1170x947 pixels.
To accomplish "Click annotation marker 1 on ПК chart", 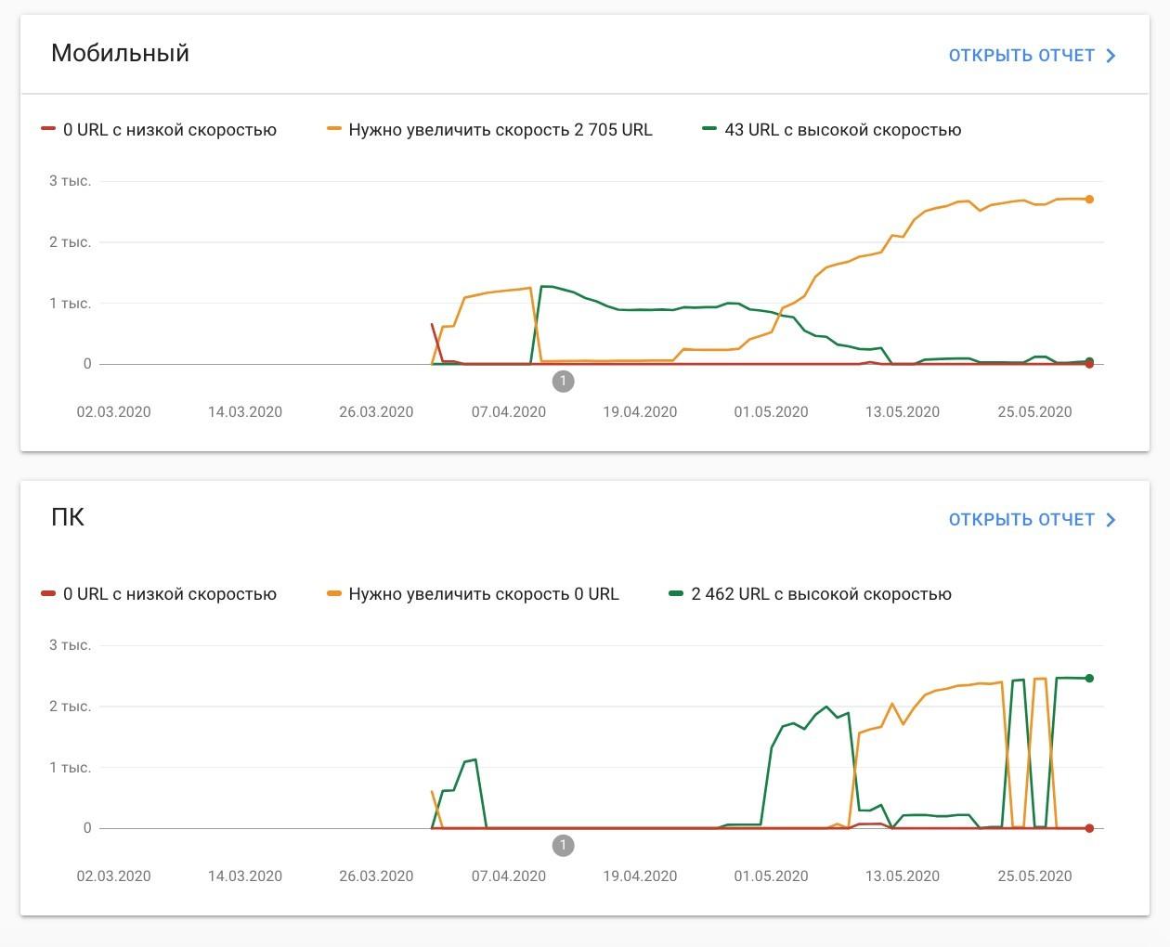I will pos(563,845).
